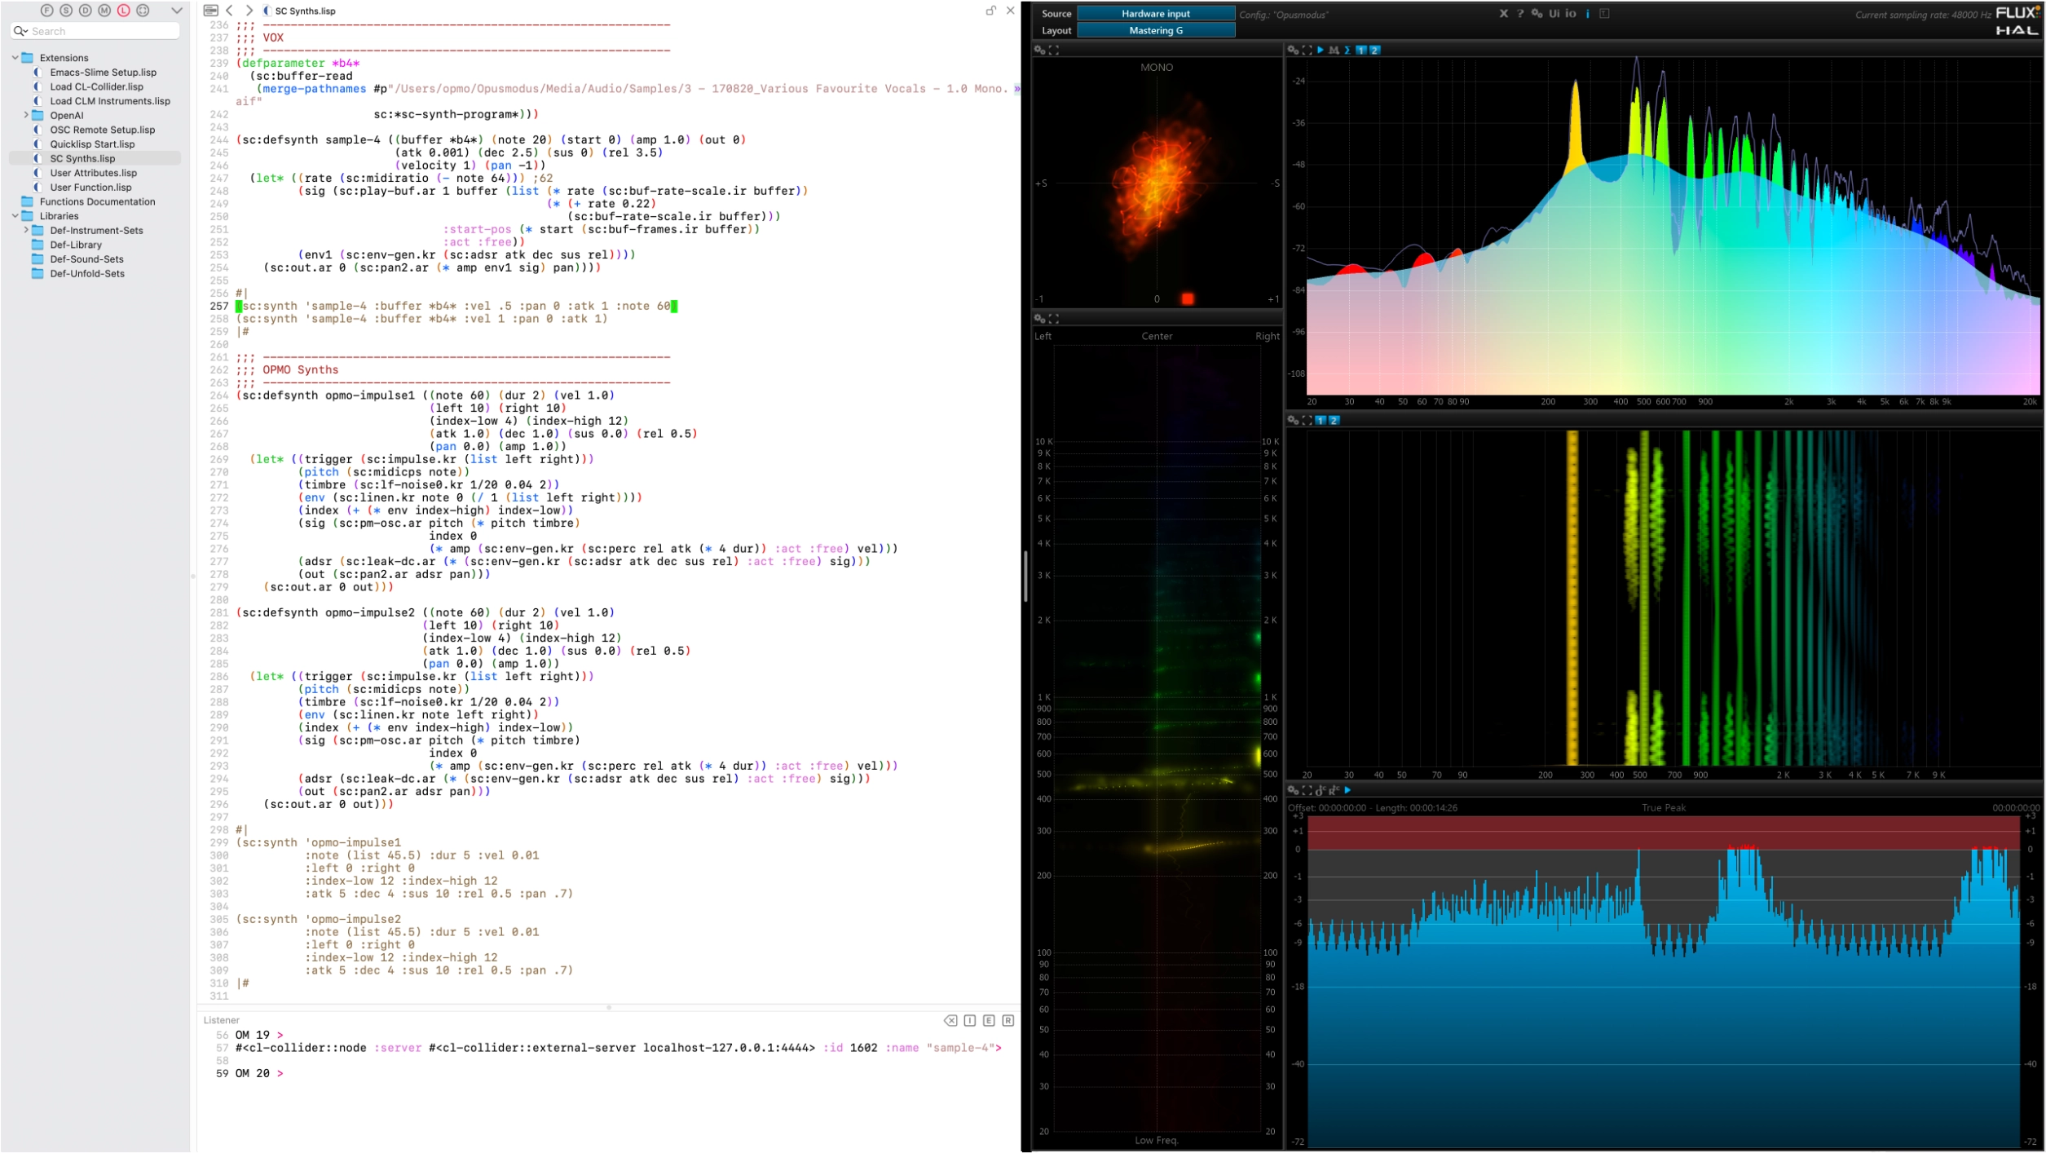Image resolution: width=2046 pixels, height=1153 pixels.
Task: Click the clear Listener backspace icon
Action: (x=950, y=1020)
